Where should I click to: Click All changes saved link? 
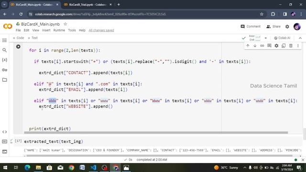[101, 30]
